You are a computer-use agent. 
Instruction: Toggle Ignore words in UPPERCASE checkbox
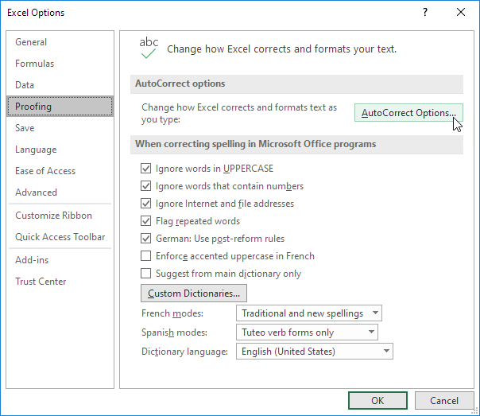145,169
